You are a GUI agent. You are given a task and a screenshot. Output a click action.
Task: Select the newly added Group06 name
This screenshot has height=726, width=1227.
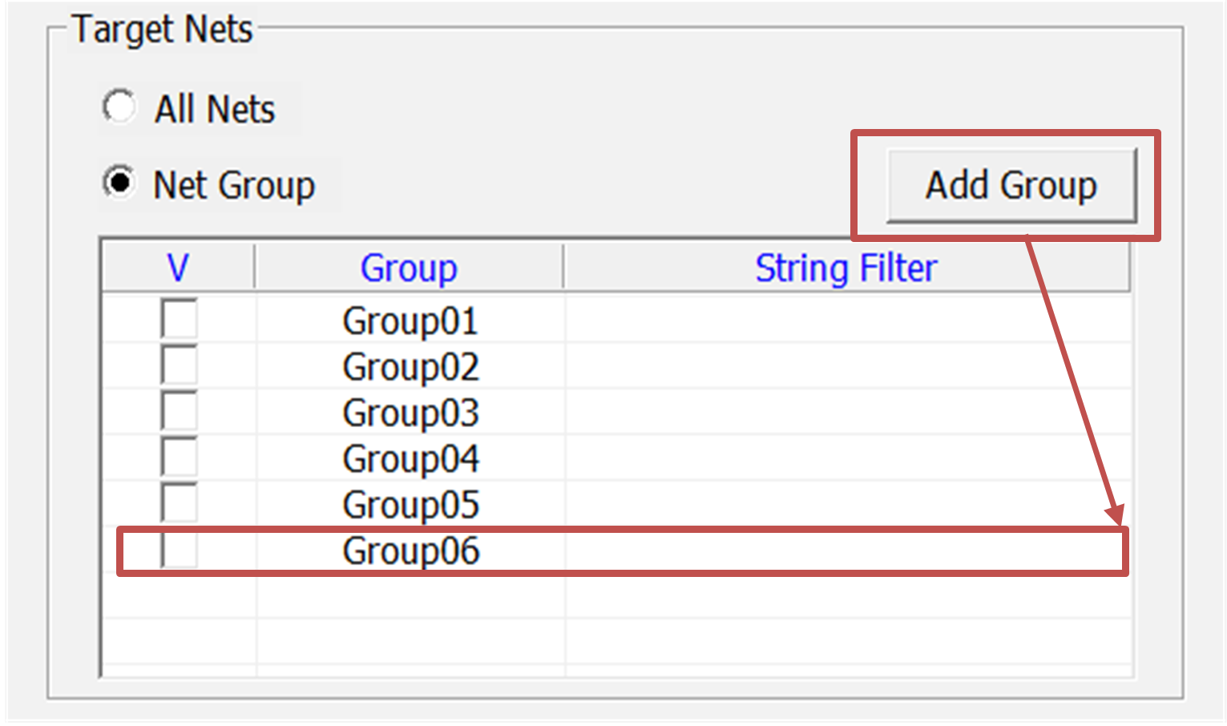click(x=410, y=551)
